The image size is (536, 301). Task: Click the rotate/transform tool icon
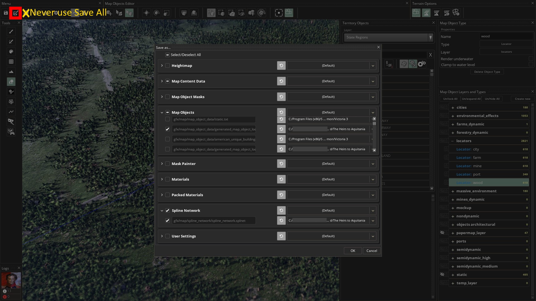click(x=156, y=13)
